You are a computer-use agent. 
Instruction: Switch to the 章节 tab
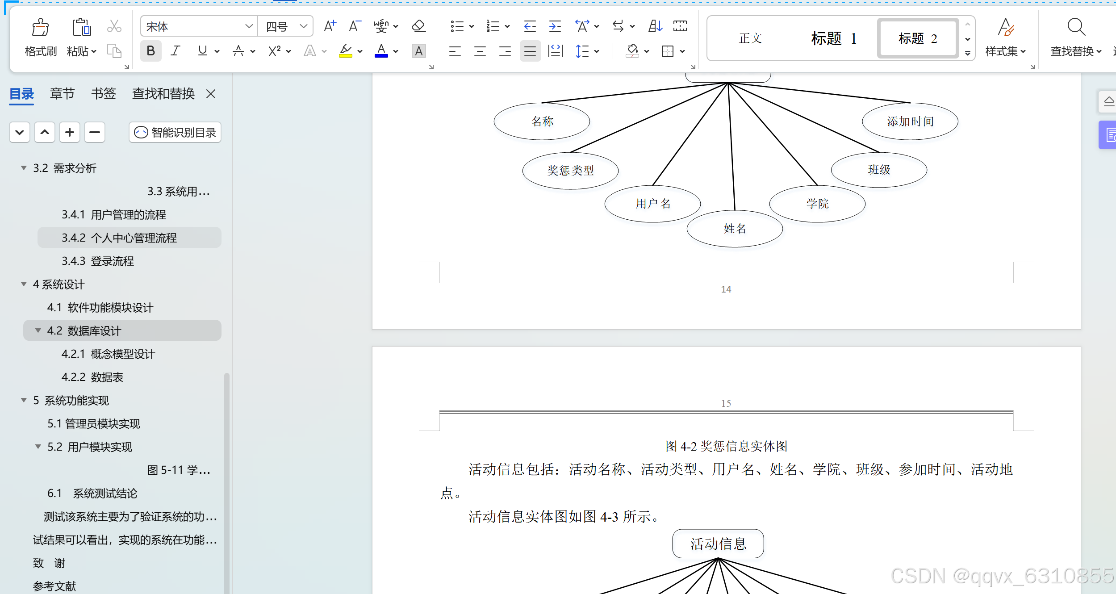click(x=62, y=94)
